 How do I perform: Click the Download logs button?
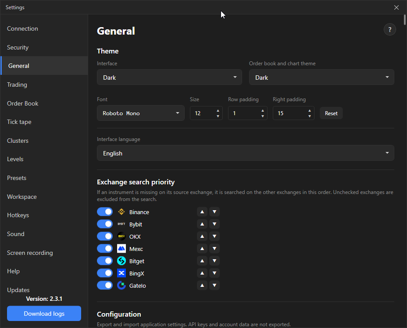(x=44, y=314)
